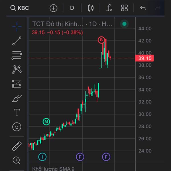Select the XABCD pattern tool

click(17, 70)
